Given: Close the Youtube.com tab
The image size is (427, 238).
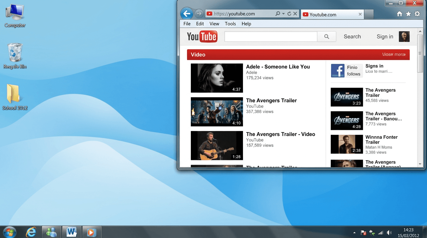Looking at the screenshot, I should (x=360, y=14).
